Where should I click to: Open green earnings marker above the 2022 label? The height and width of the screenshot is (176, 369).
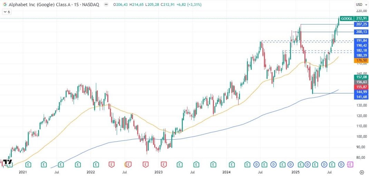coord(96,165)
